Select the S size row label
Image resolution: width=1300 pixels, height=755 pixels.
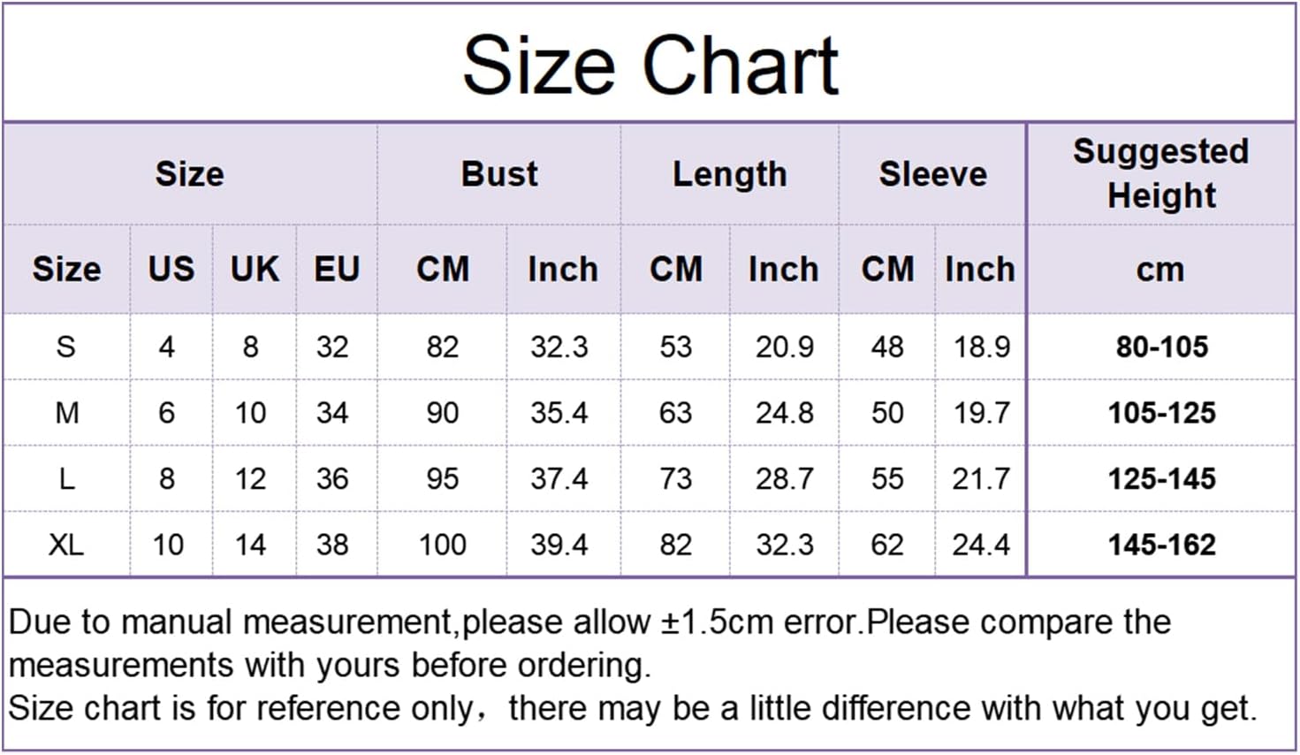coord(66,347)
